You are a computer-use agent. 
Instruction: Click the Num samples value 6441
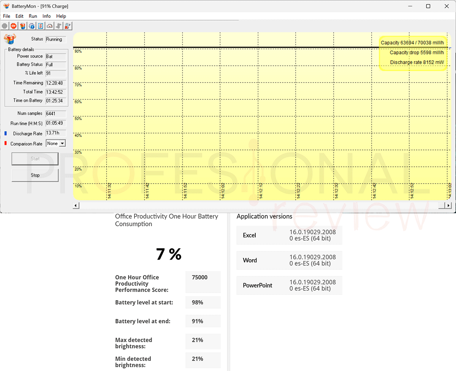(x=56, y=114)
